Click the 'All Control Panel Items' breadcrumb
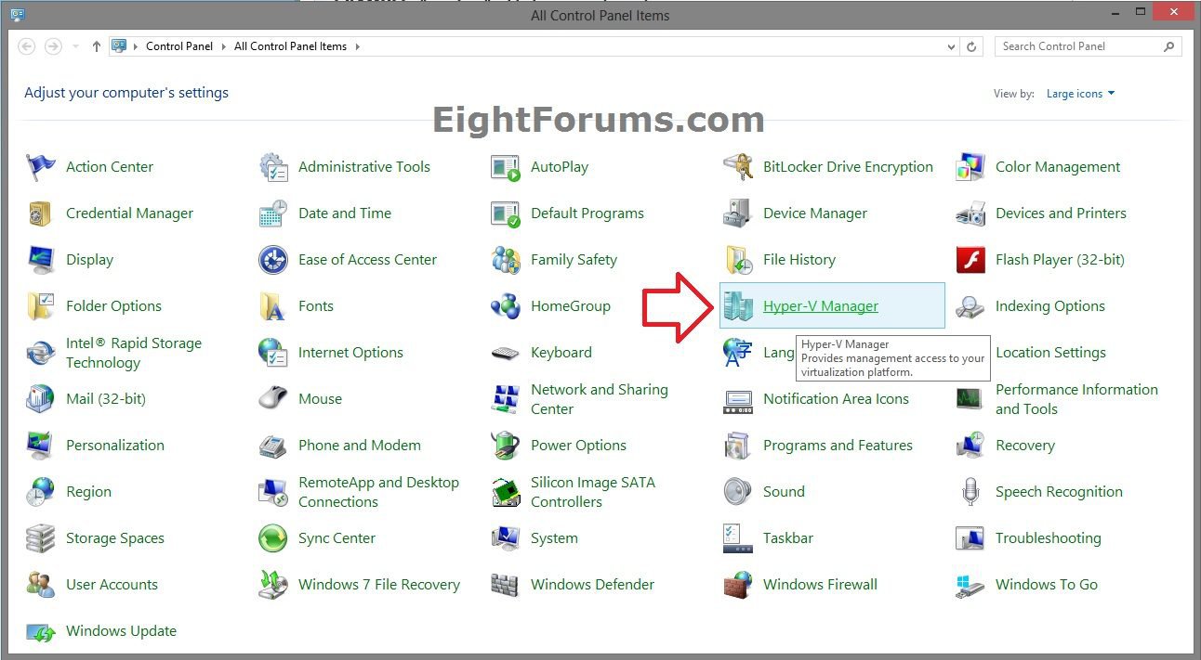1201x660 pixels. coord(290,46)
